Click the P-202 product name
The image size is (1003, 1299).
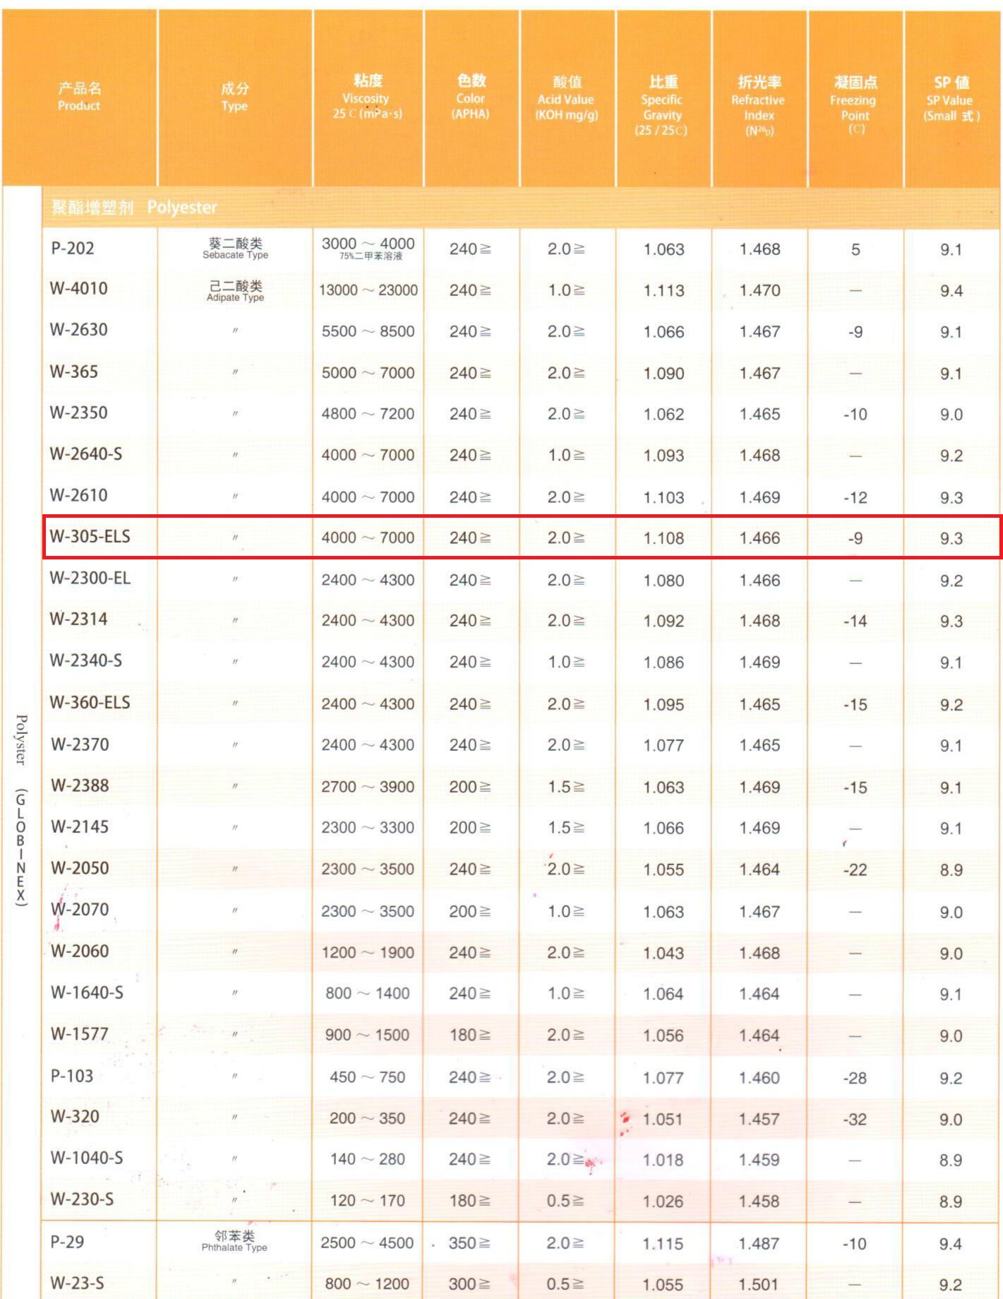click(x=73, y=249)
